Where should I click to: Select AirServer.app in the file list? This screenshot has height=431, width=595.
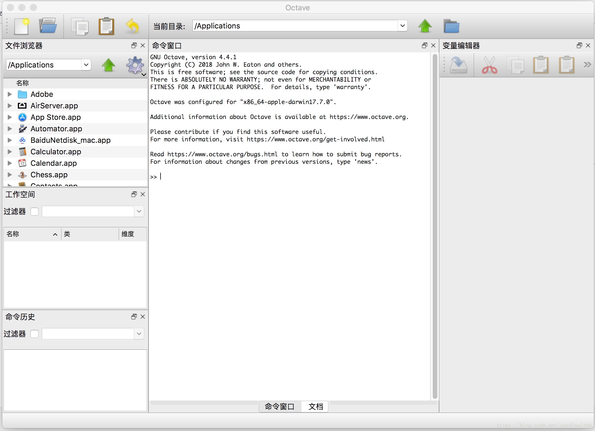click(75, 106)
